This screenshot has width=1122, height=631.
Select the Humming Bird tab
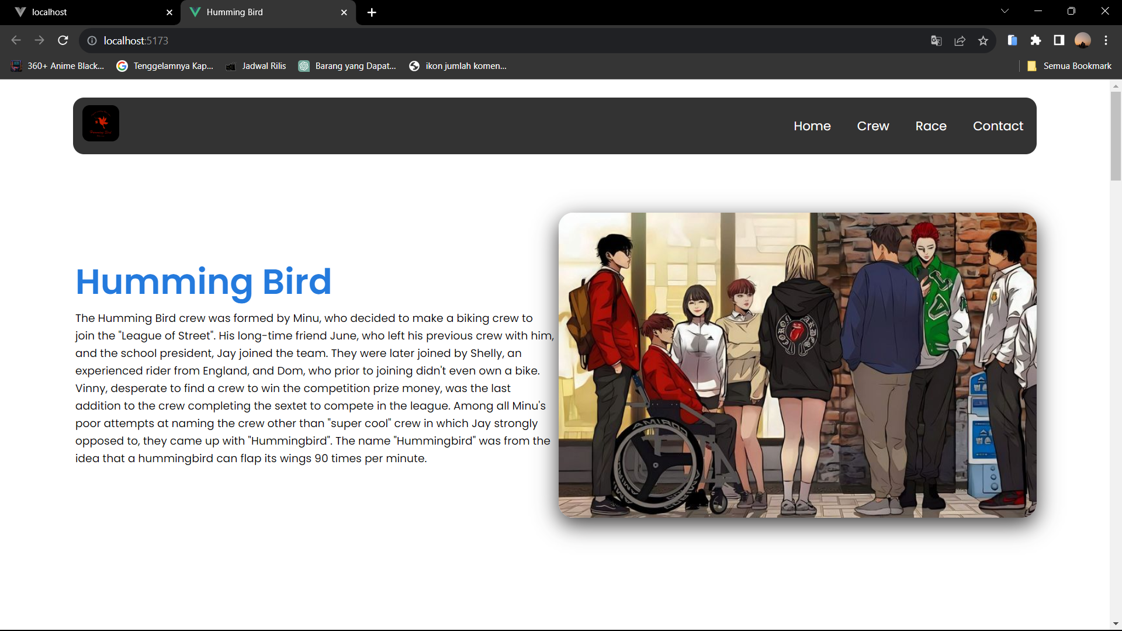click(x=269, y=12)
